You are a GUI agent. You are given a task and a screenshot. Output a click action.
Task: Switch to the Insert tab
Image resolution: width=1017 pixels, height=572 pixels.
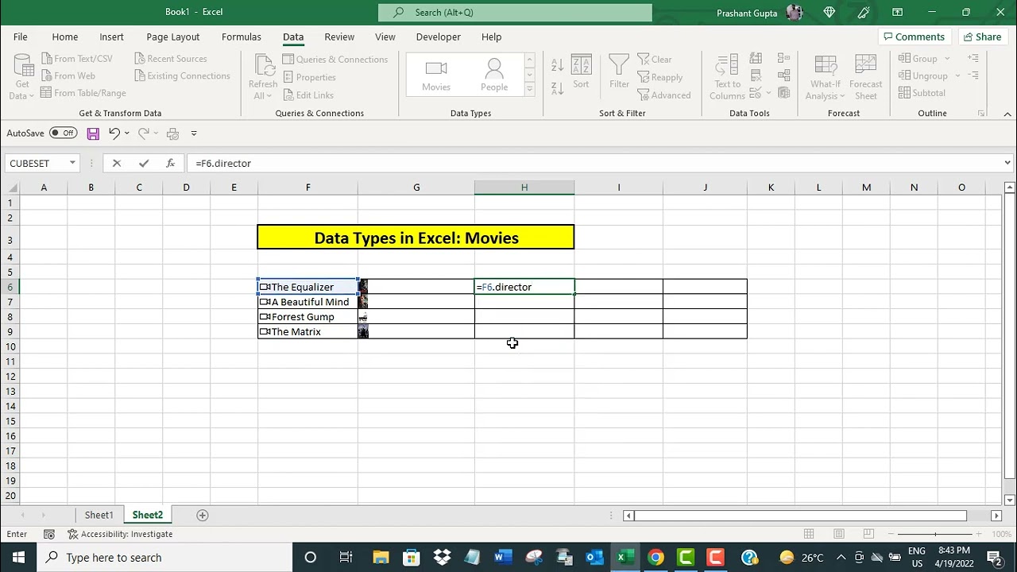pyautogui.click(x=111, y=37)
